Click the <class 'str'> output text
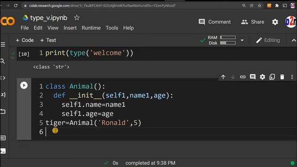This screenshot has height=167, width=297. point(52,67)
